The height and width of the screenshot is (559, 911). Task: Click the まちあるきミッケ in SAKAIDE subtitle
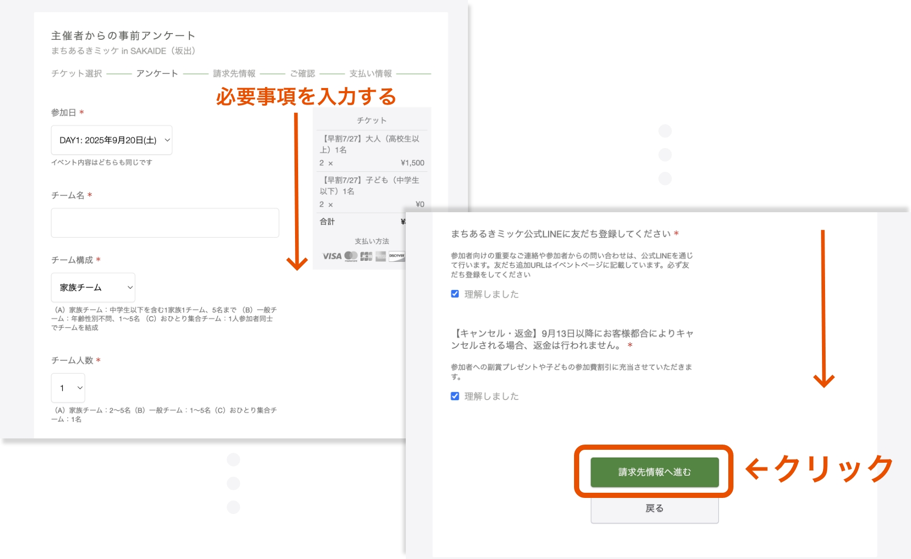[123, 51]
